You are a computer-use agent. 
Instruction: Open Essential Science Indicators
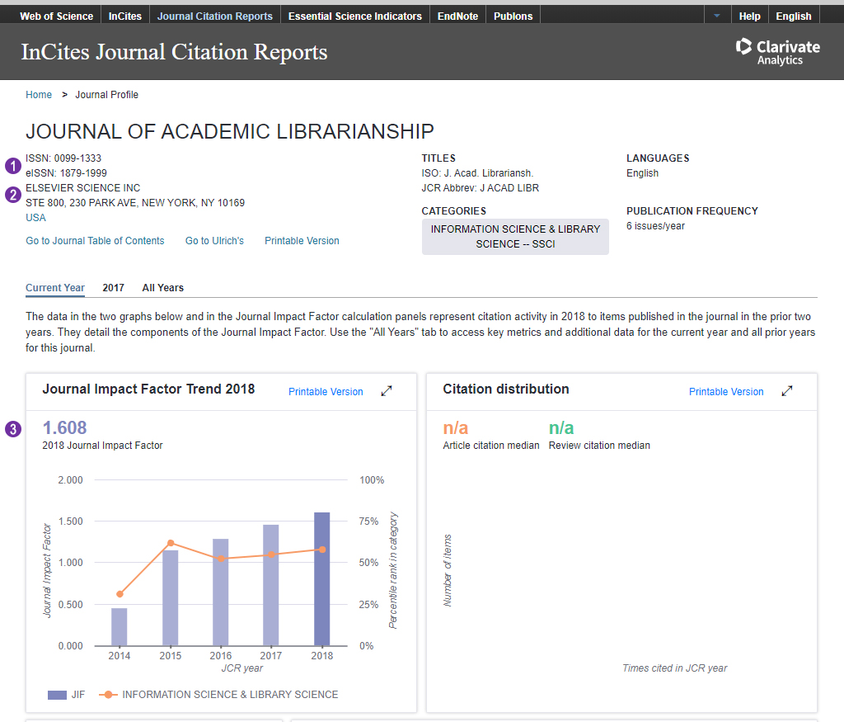(x=354, y=17)
